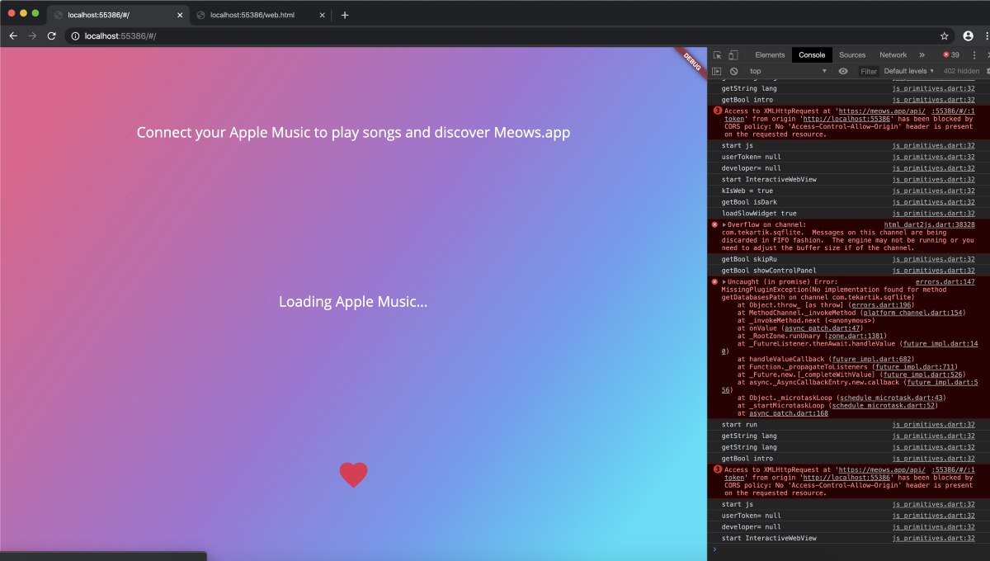This screenshot has height=561, width=990.
Task: Click the 'kIsWeb = true' log message
Action: click(747, 191)
